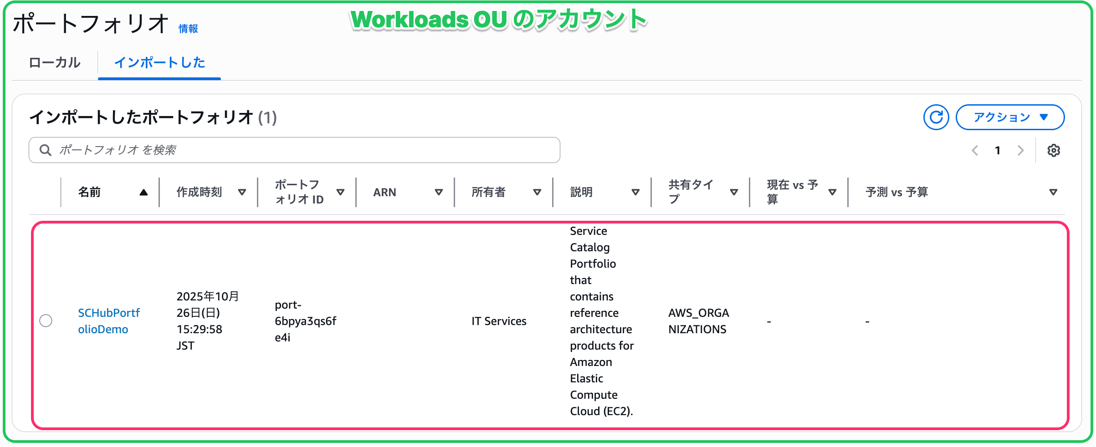
Task: Click the 情報 info link
Action: point(188,29)
